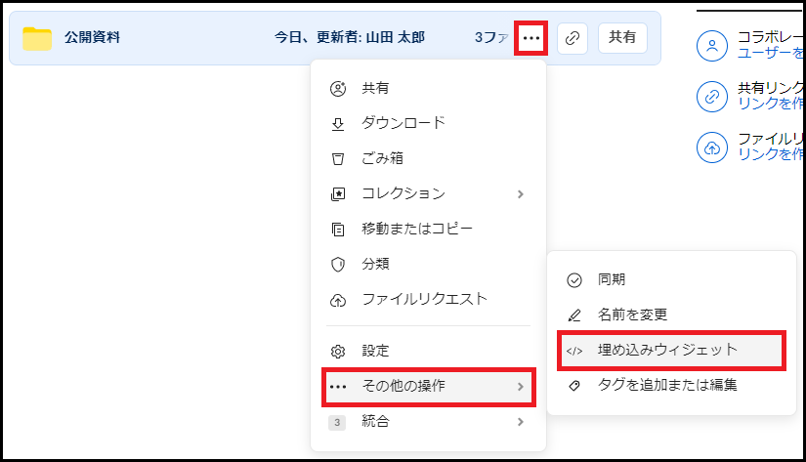Open 設定 from the context menu

(x=428, y=351)
